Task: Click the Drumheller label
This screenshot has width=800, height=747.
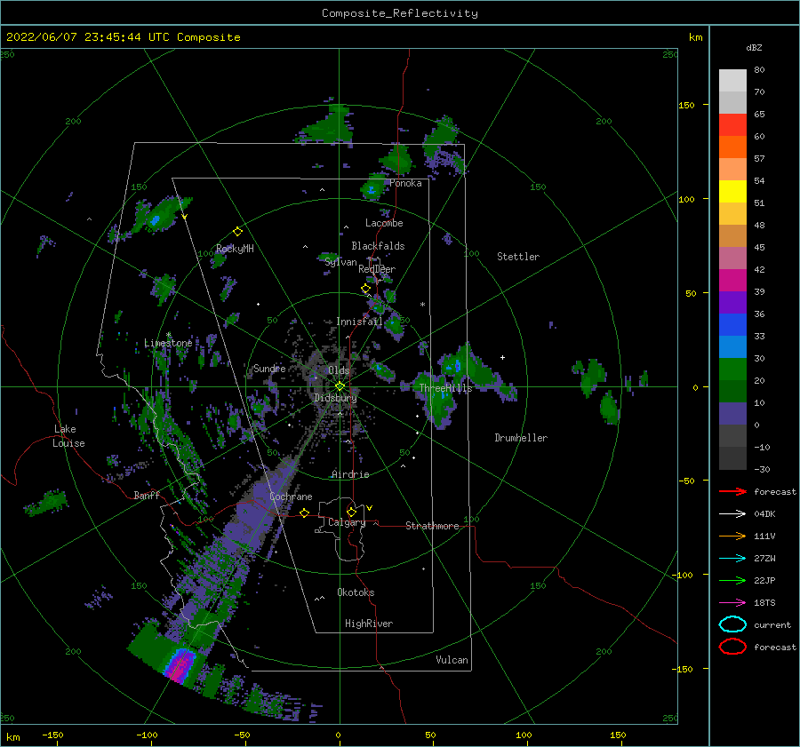Action: 521,438
